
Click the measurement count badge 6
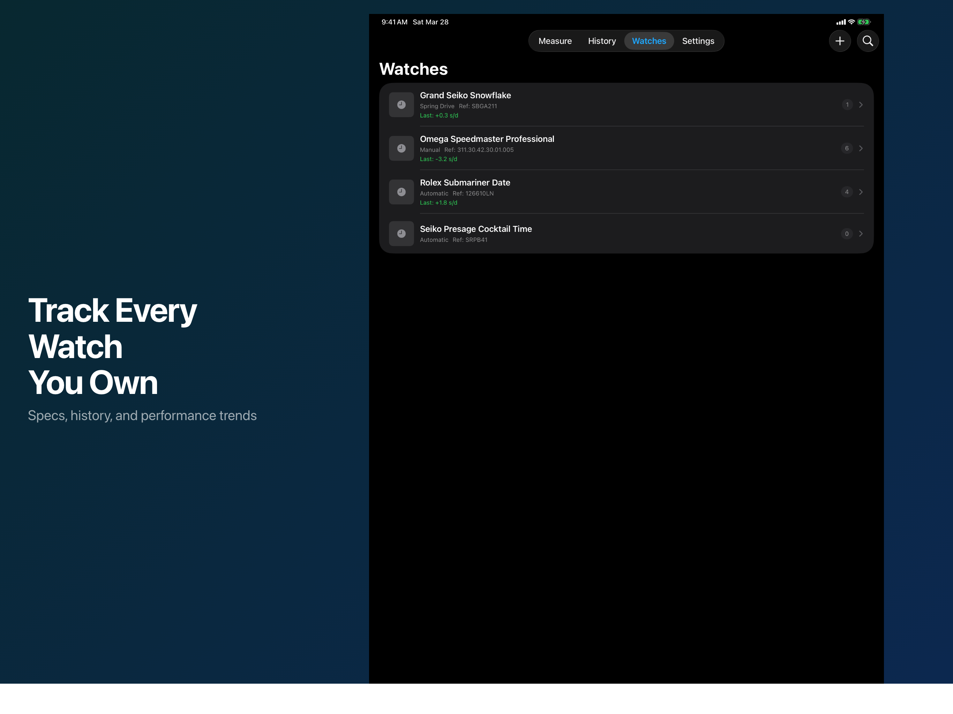pyautogui.click(x=846, y=148)
